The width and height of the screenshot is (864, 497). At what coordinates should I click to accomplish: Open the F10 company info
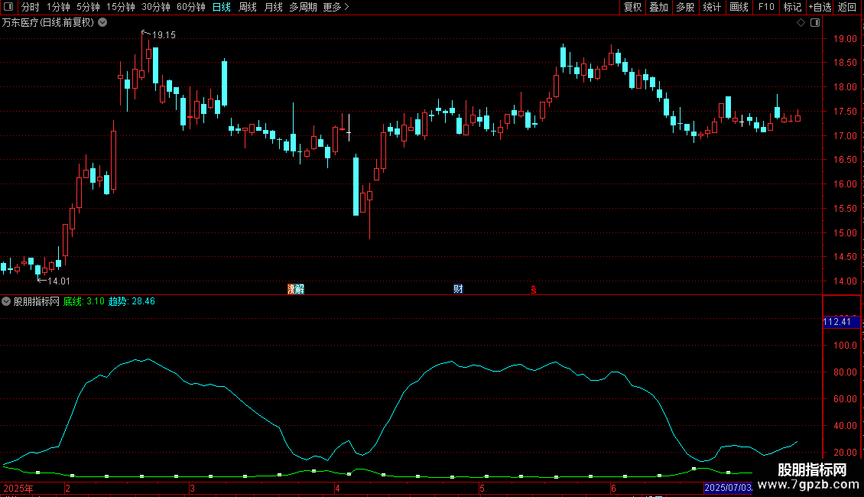766,7
